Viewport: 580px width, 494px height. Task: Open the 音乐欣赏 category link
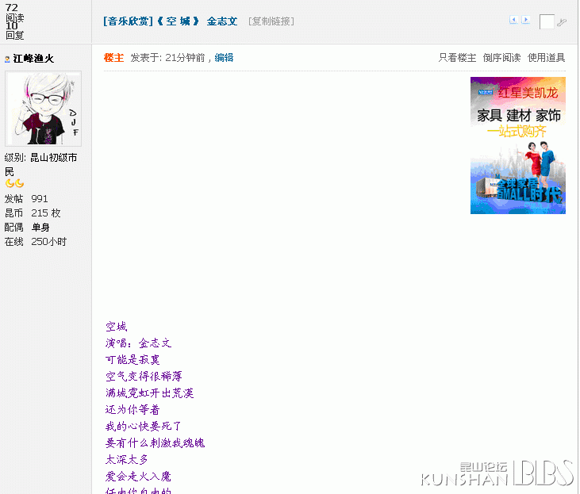click(128, 21)
